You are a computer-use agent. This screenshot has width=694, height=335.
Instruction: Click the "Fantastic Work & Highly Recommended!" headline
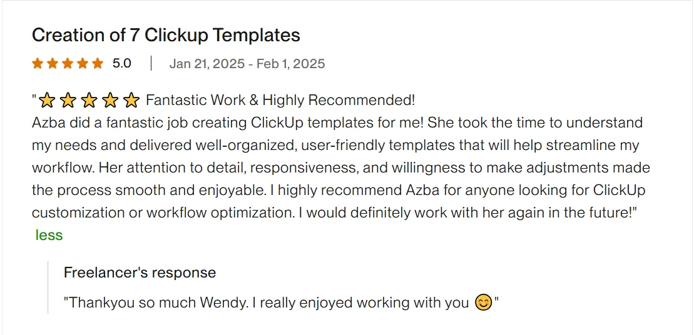(x=280, y=100)
